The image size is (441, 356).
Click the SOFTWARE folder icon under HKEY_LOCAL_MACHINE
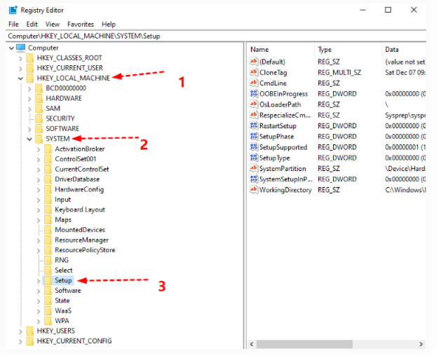[39, 129]
